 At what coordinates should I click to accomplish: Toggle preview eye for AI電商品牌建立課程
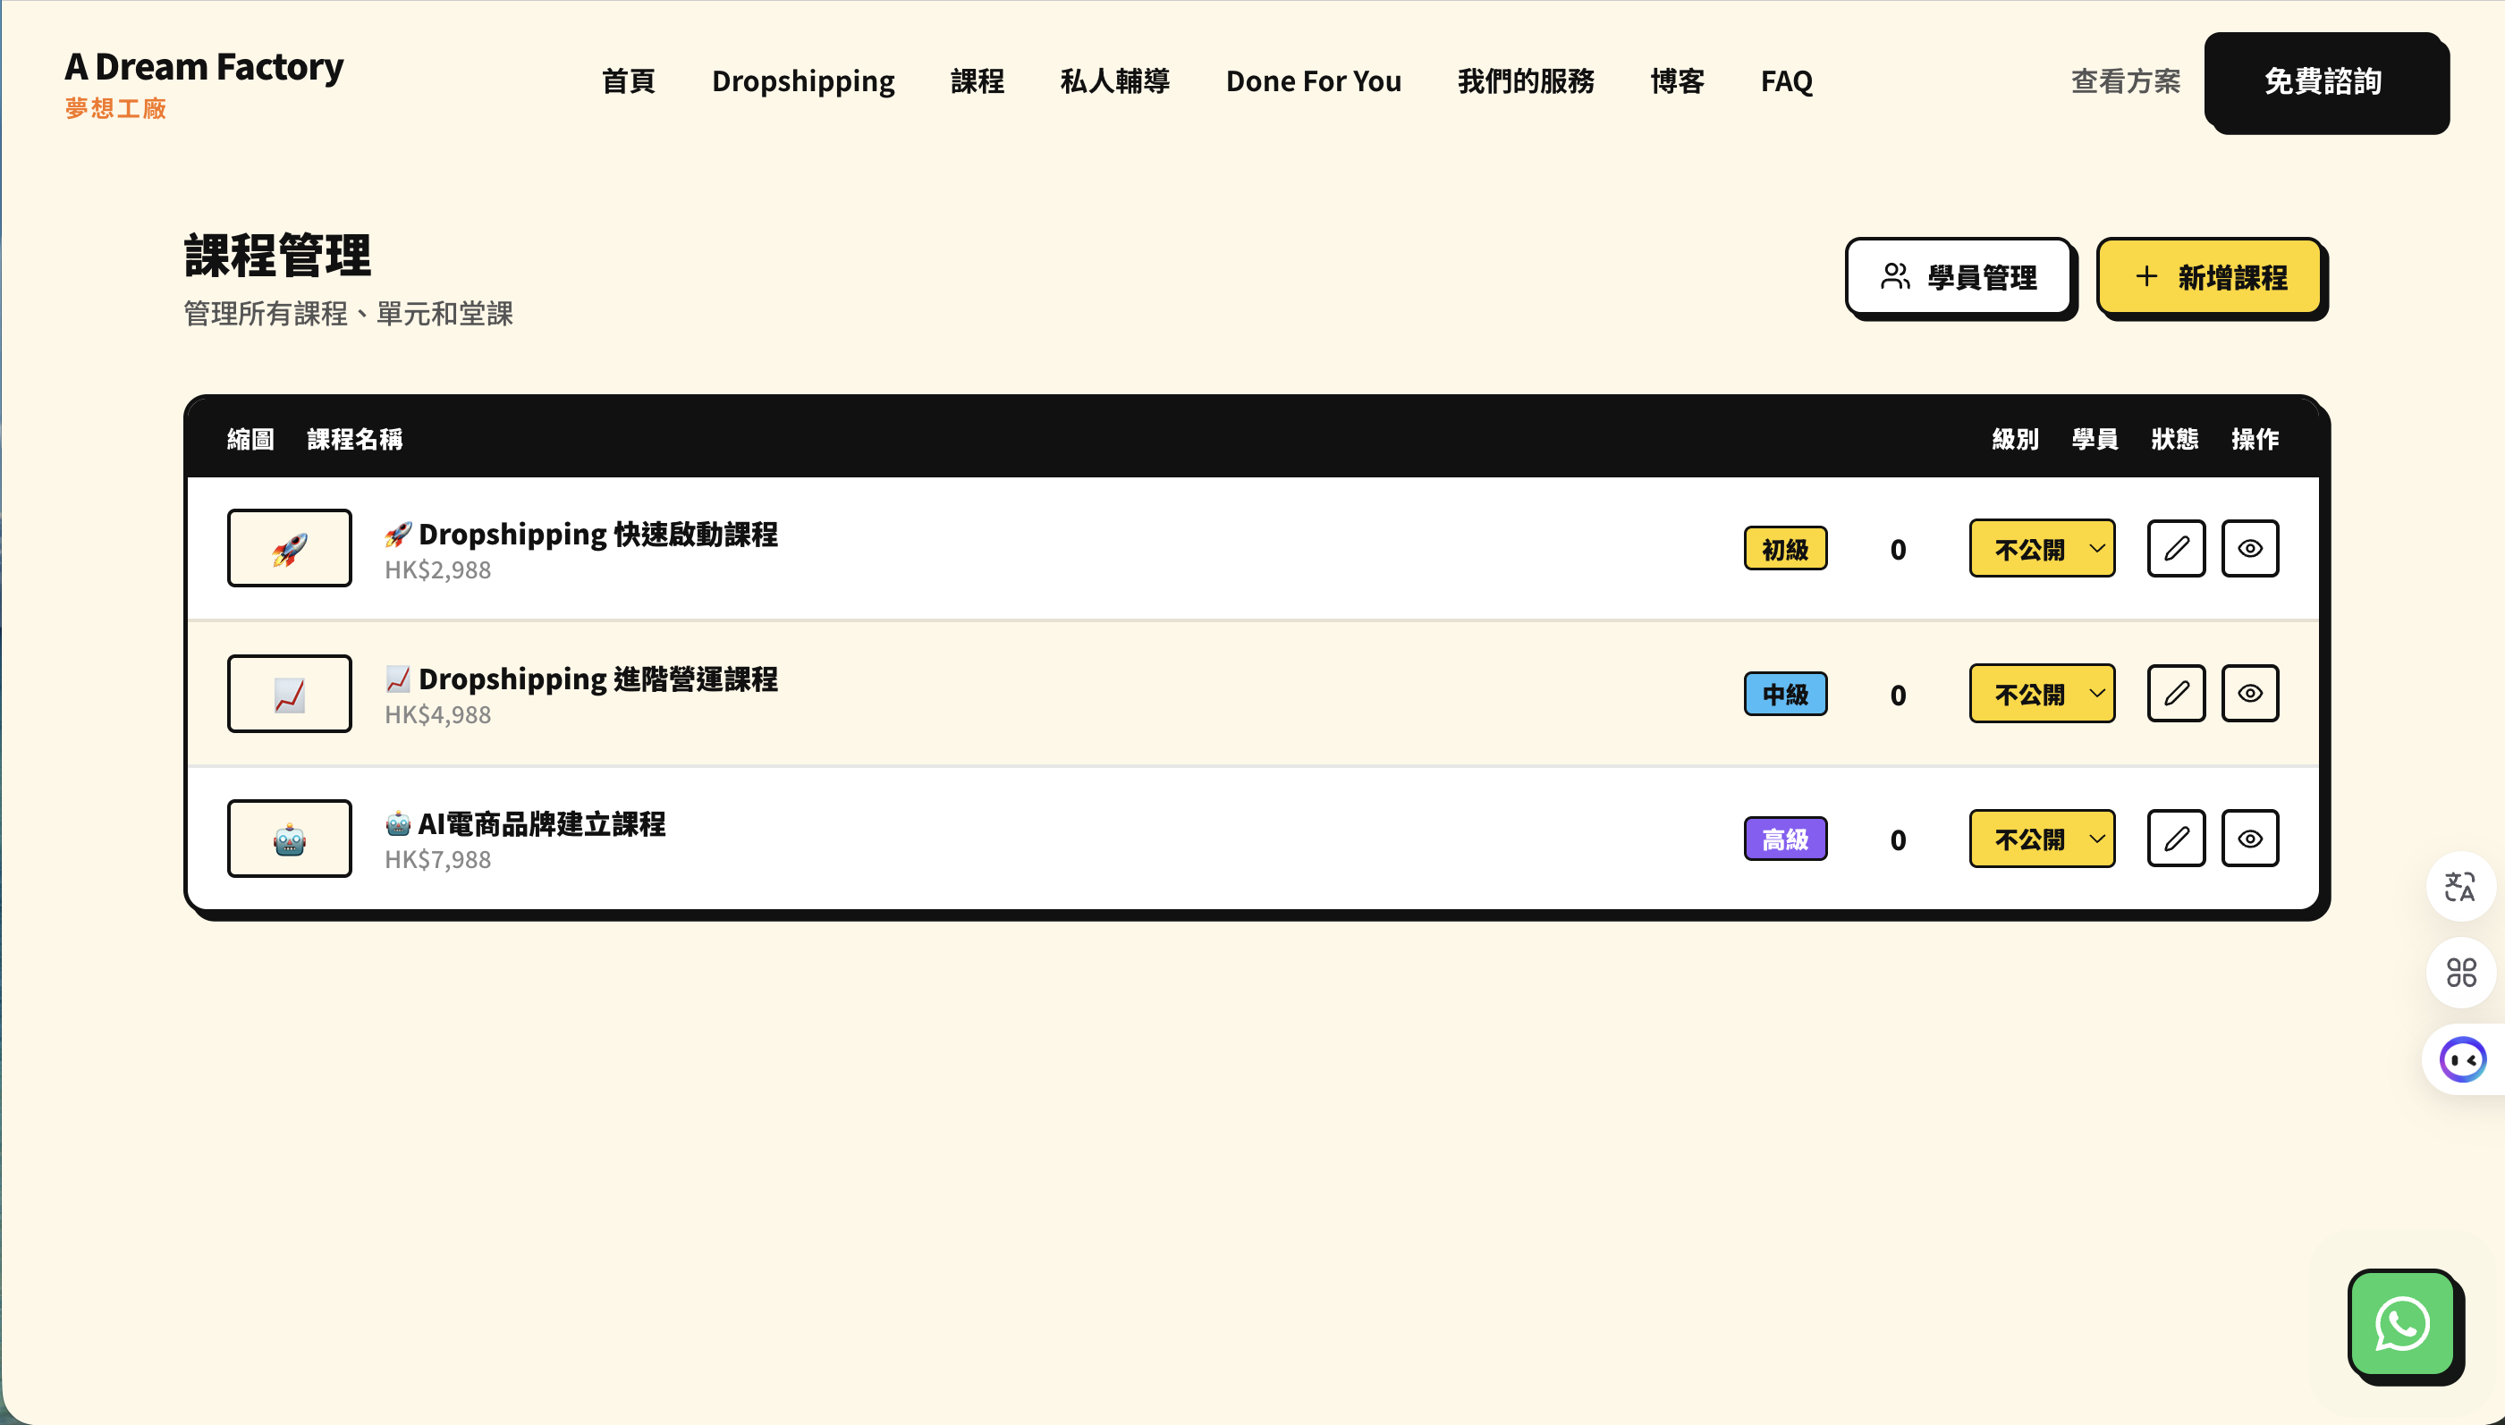click(2249, 839)
